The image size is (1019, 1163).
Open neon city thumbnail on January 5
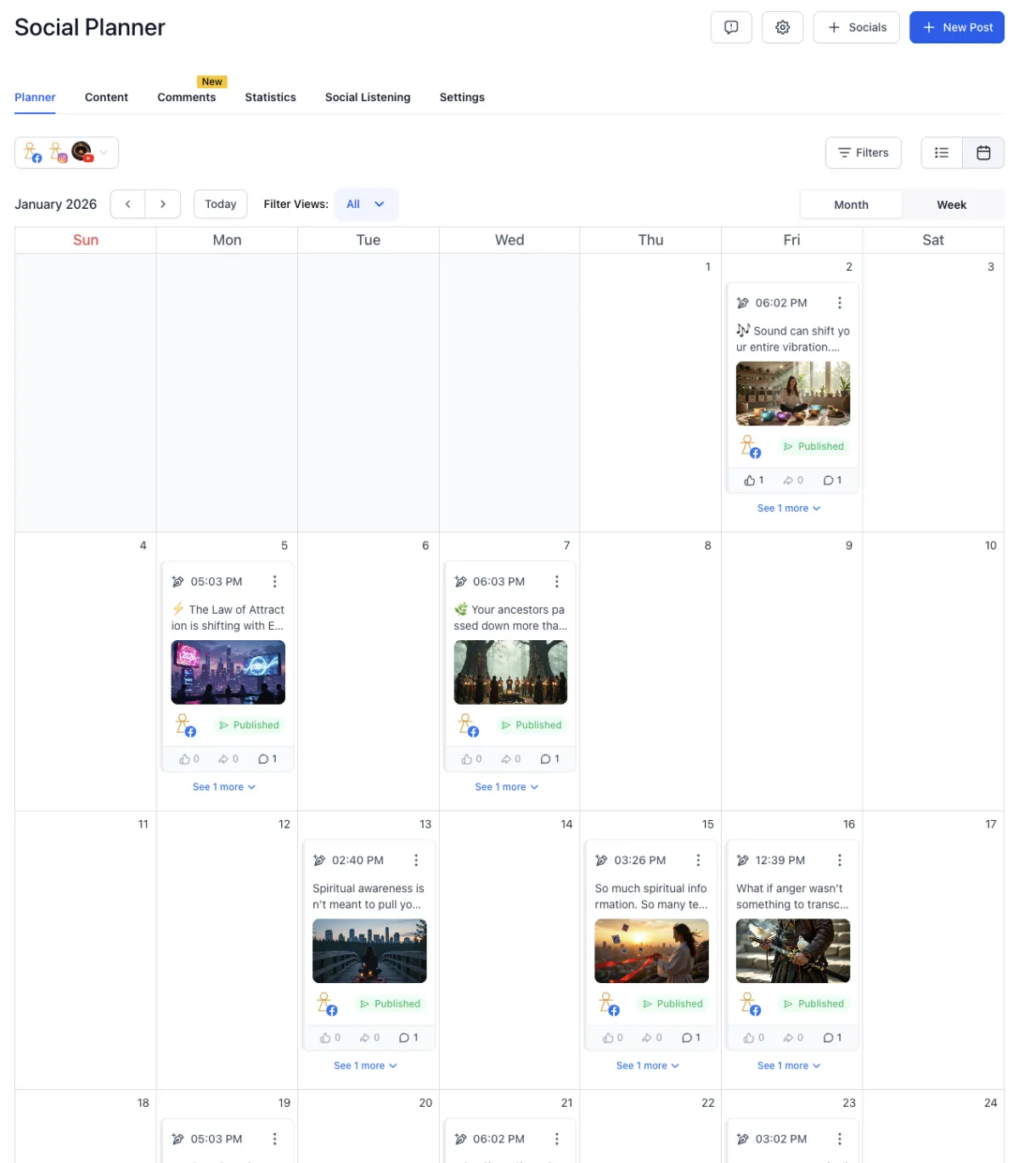[228, 672]
